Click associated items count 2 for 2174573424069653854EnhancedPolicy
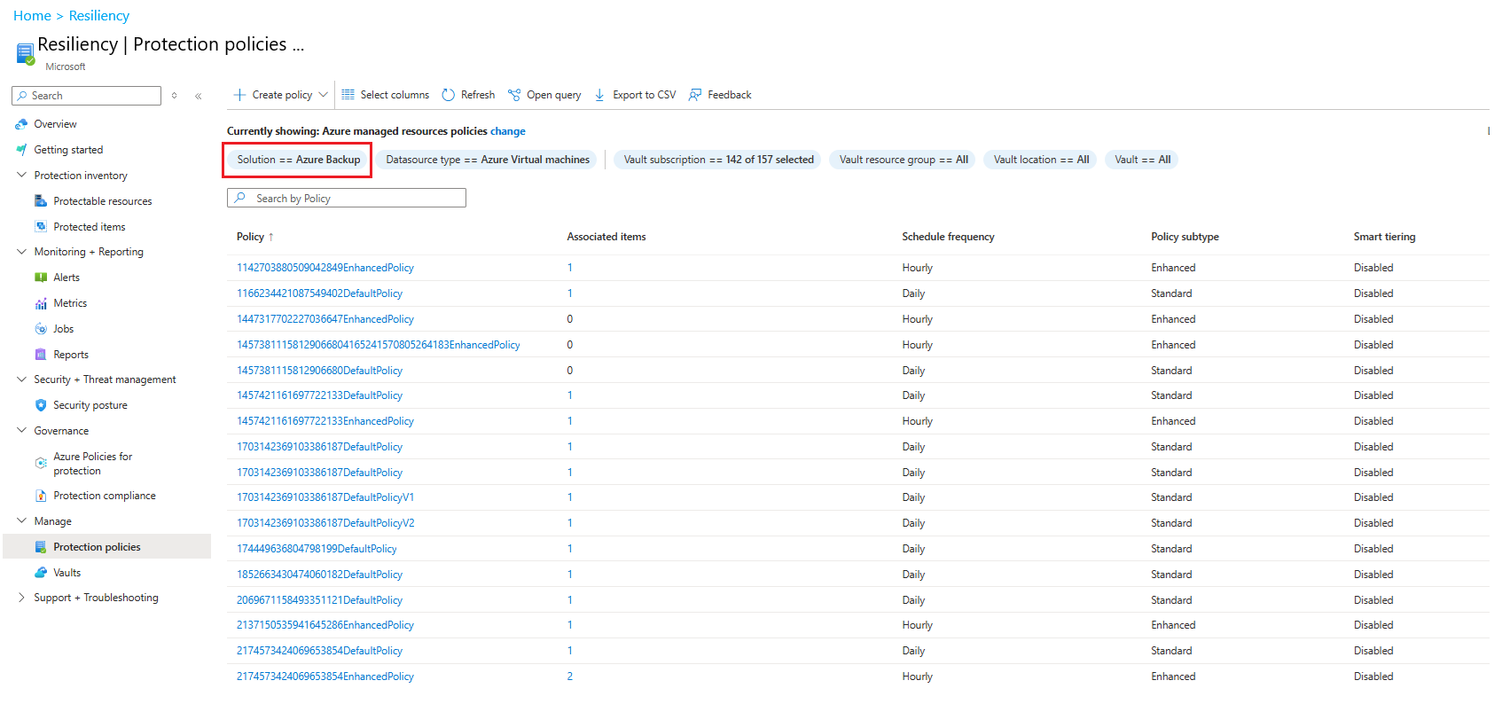The height and width of the screenshot is (704, 1494). click(570, 677)
